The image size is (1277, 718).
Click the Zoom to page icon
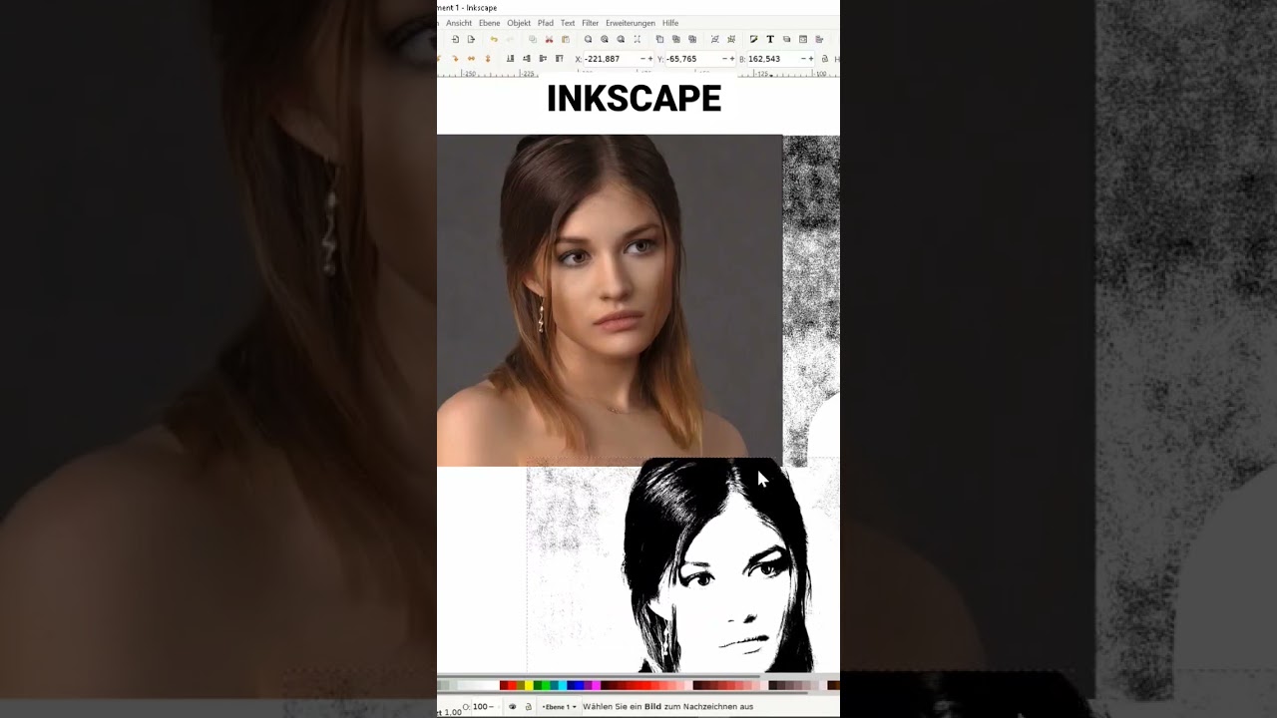(621, 40)
